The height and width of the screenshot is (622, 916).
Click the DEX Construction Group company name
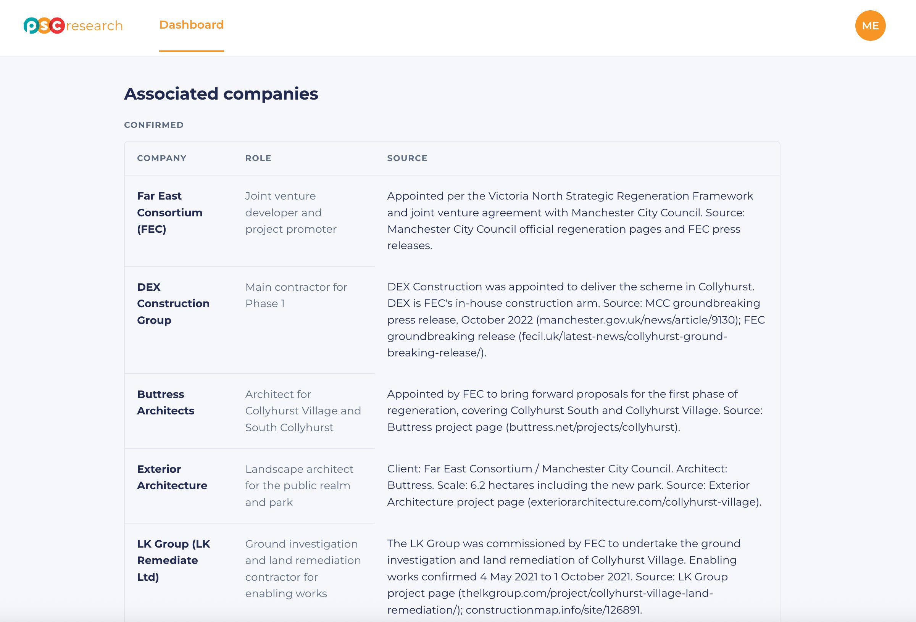[x=173, y=303]
